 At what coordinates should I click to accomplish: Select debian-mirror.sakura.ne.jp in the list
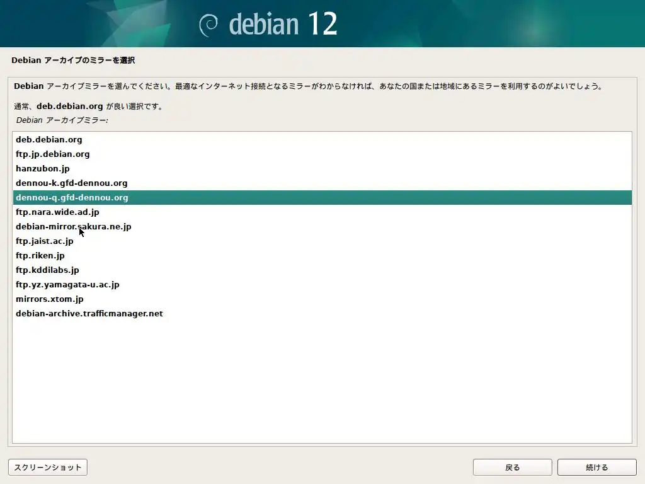click(x=322, y=226)
